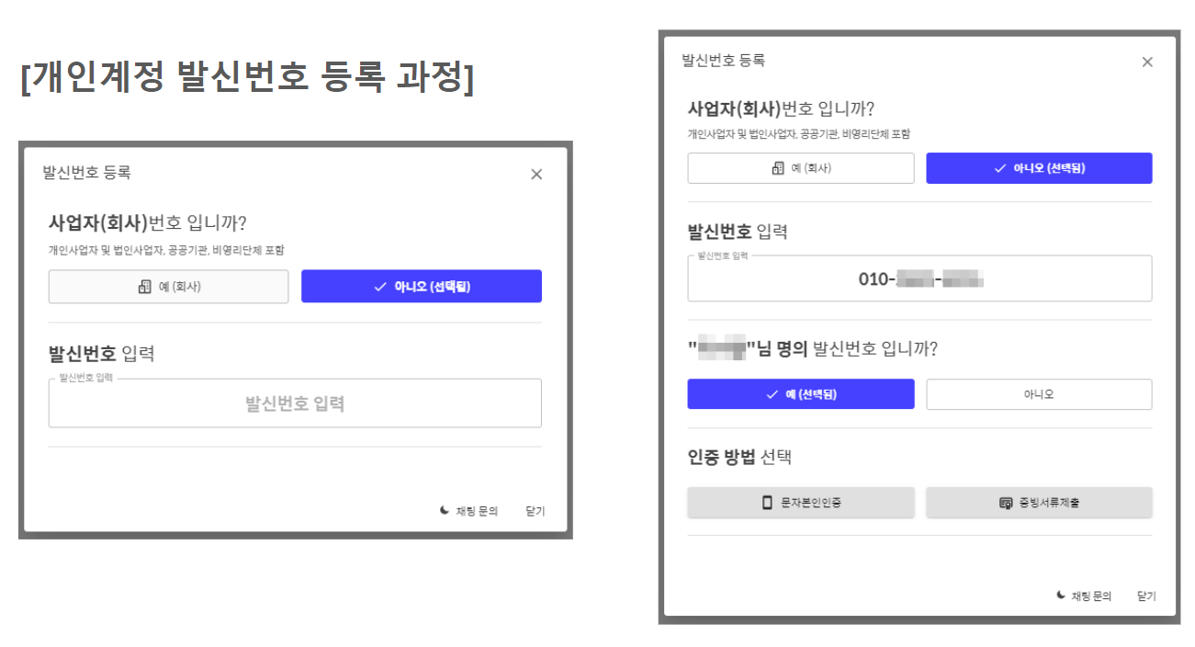The width and height of the screenshot is (1195, 647).
Task: Click the building icon in right dialog's 예 (회사) button
Action: coord(778,168)
